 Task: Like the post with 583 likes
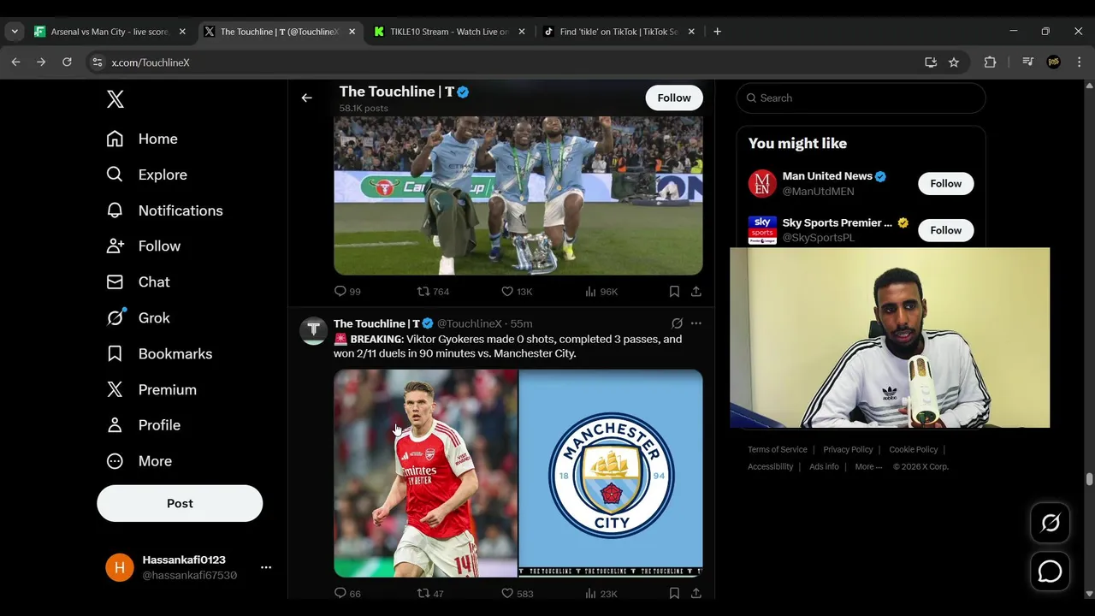(x=517, y=593)
